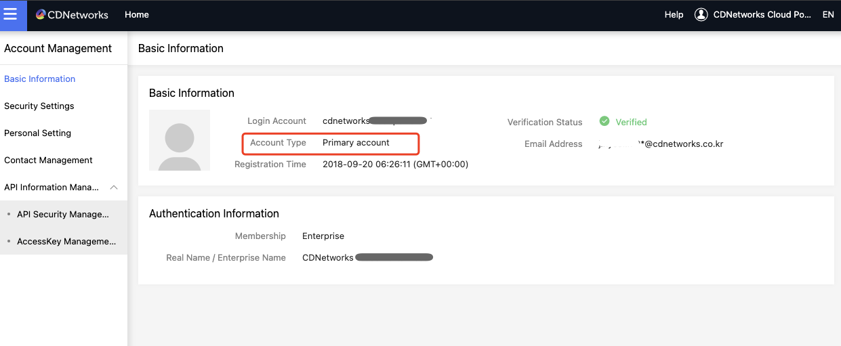Open CDNetworks Cloud Portal account menu
The image size is (841, 346).
pyautogui.click(x=762, y=15)
